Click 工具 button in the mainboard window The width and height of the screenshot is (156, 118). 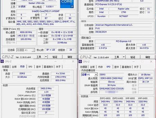[x=117, y=57]
